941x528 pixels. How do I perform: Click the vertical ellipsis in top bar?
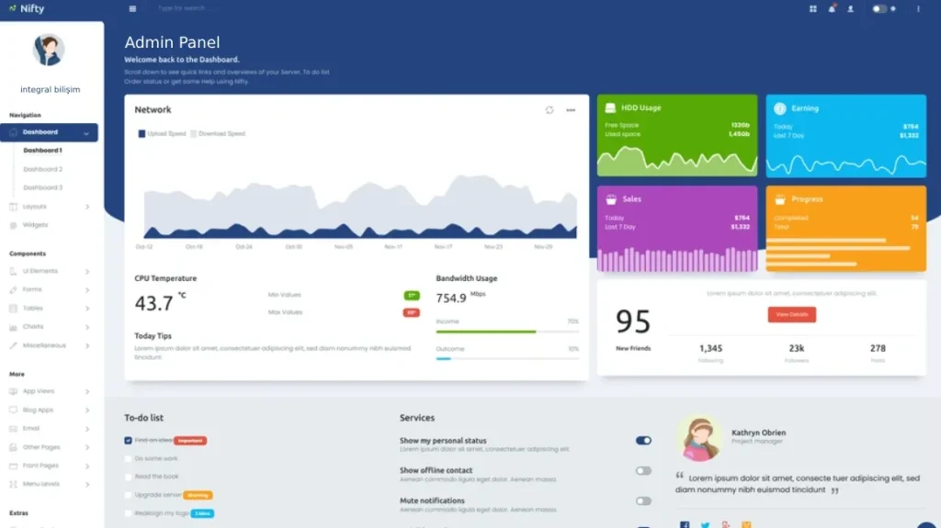click(x=917, y=8)
